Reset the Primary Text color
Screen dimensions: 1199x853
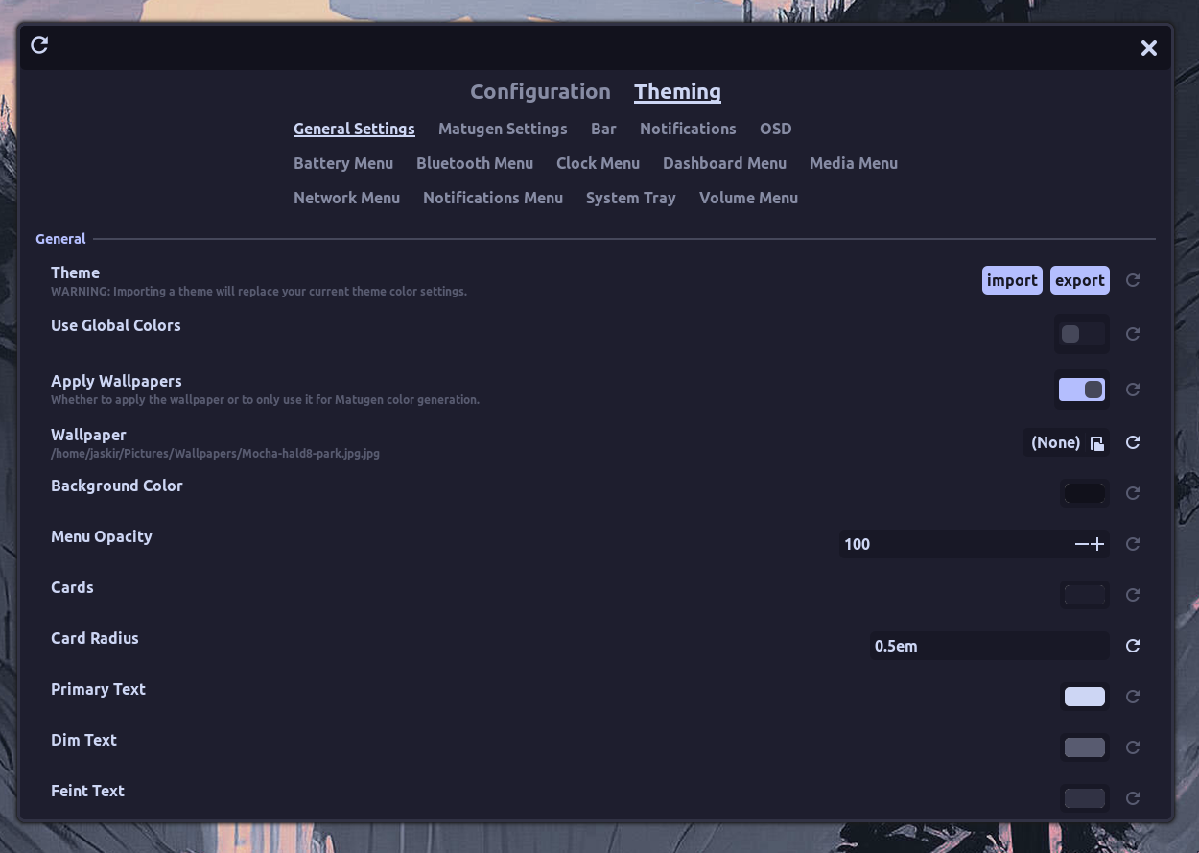pos(1132,697)
